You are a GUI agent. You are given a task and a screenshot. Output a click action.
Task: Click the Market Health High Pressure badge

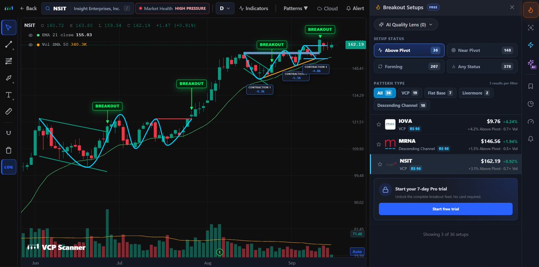(x=173, y=8)
